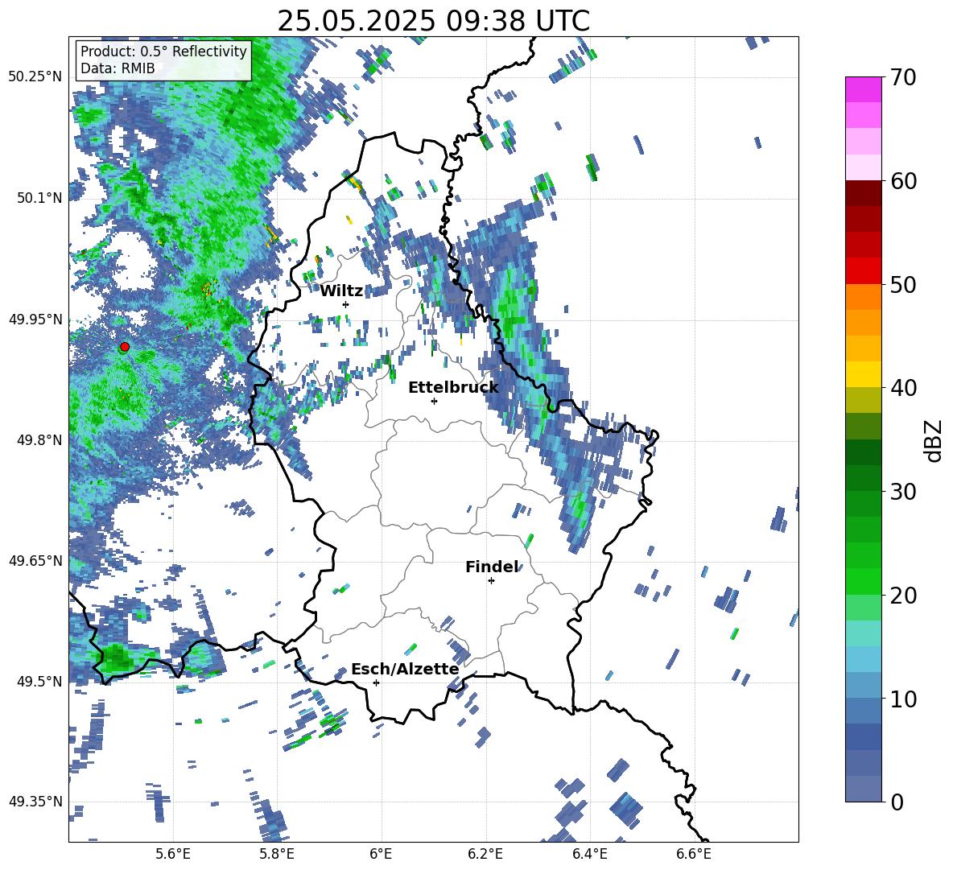Click the 49.95°N latitude label
Image resolution: width=953 pixels, height=870 pixels.
(35, 319)
